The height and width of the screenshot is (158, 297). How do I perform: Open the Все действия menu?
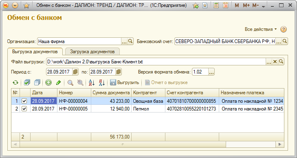261,29
